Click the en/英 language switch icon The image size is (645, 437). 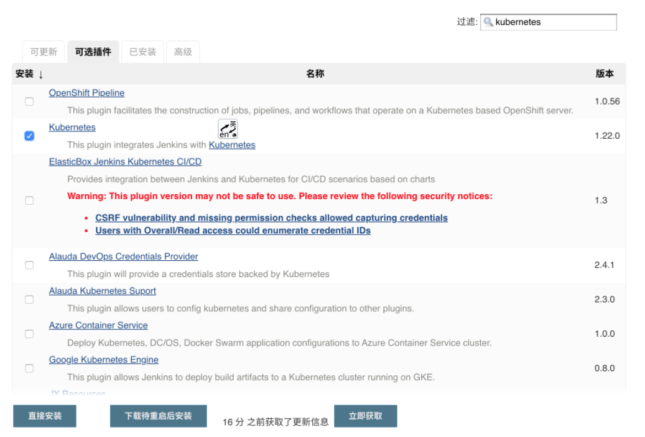228,129
